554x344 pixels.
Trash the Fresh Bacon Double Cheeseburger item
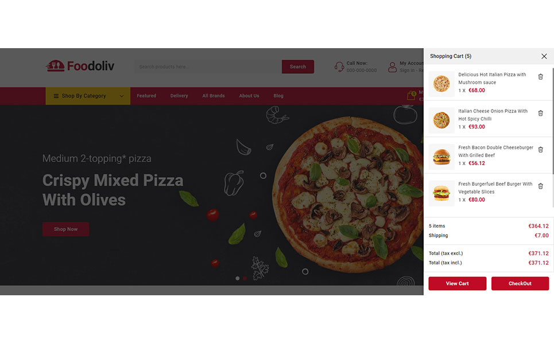pos(540,150)
